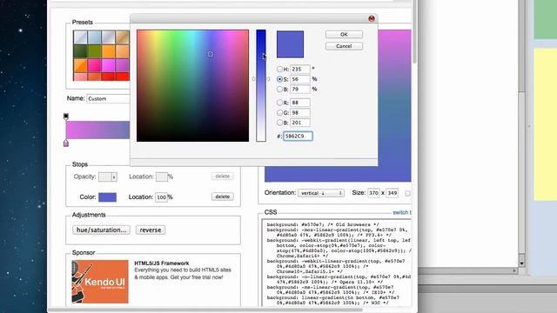Click the right arrow of horizontal scrollbar
This screenshot has width=557, height=313.
coord(514,270)
